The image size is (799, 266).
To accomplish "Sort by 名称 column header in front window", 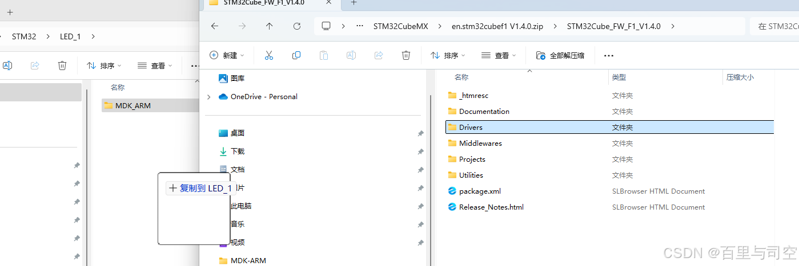I will (x=461, y=77).
